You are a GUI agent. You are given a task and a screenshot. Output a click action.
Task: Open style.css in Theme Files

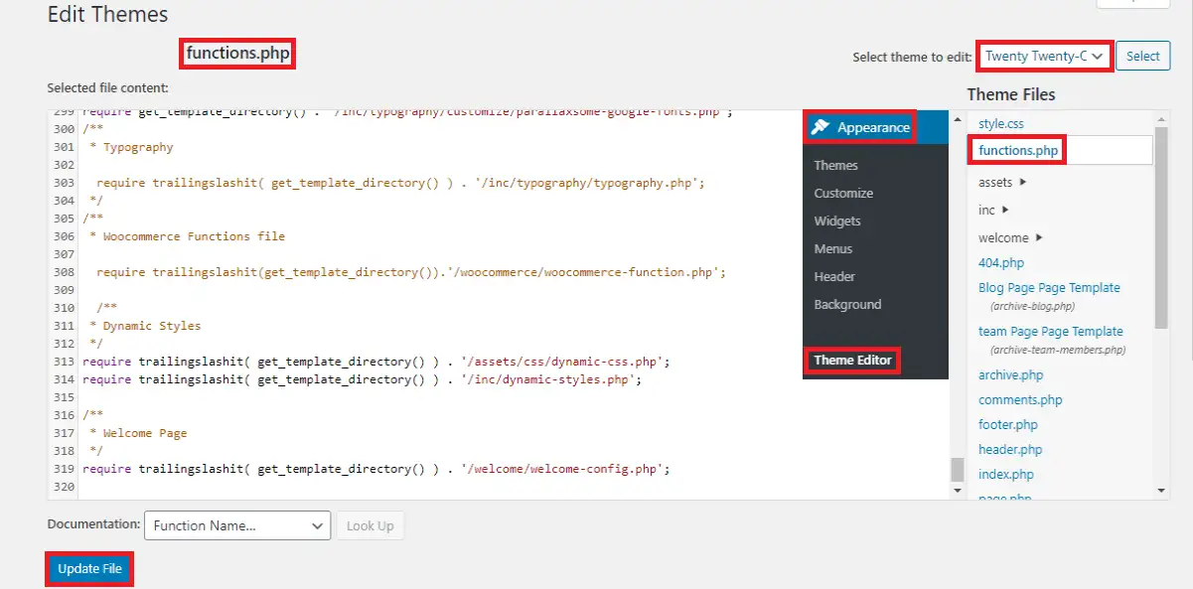(x=1001, y=124)
